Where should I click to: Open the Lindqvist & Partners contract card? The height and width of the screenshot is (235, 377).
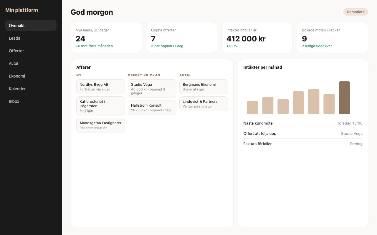click(204, 104)
